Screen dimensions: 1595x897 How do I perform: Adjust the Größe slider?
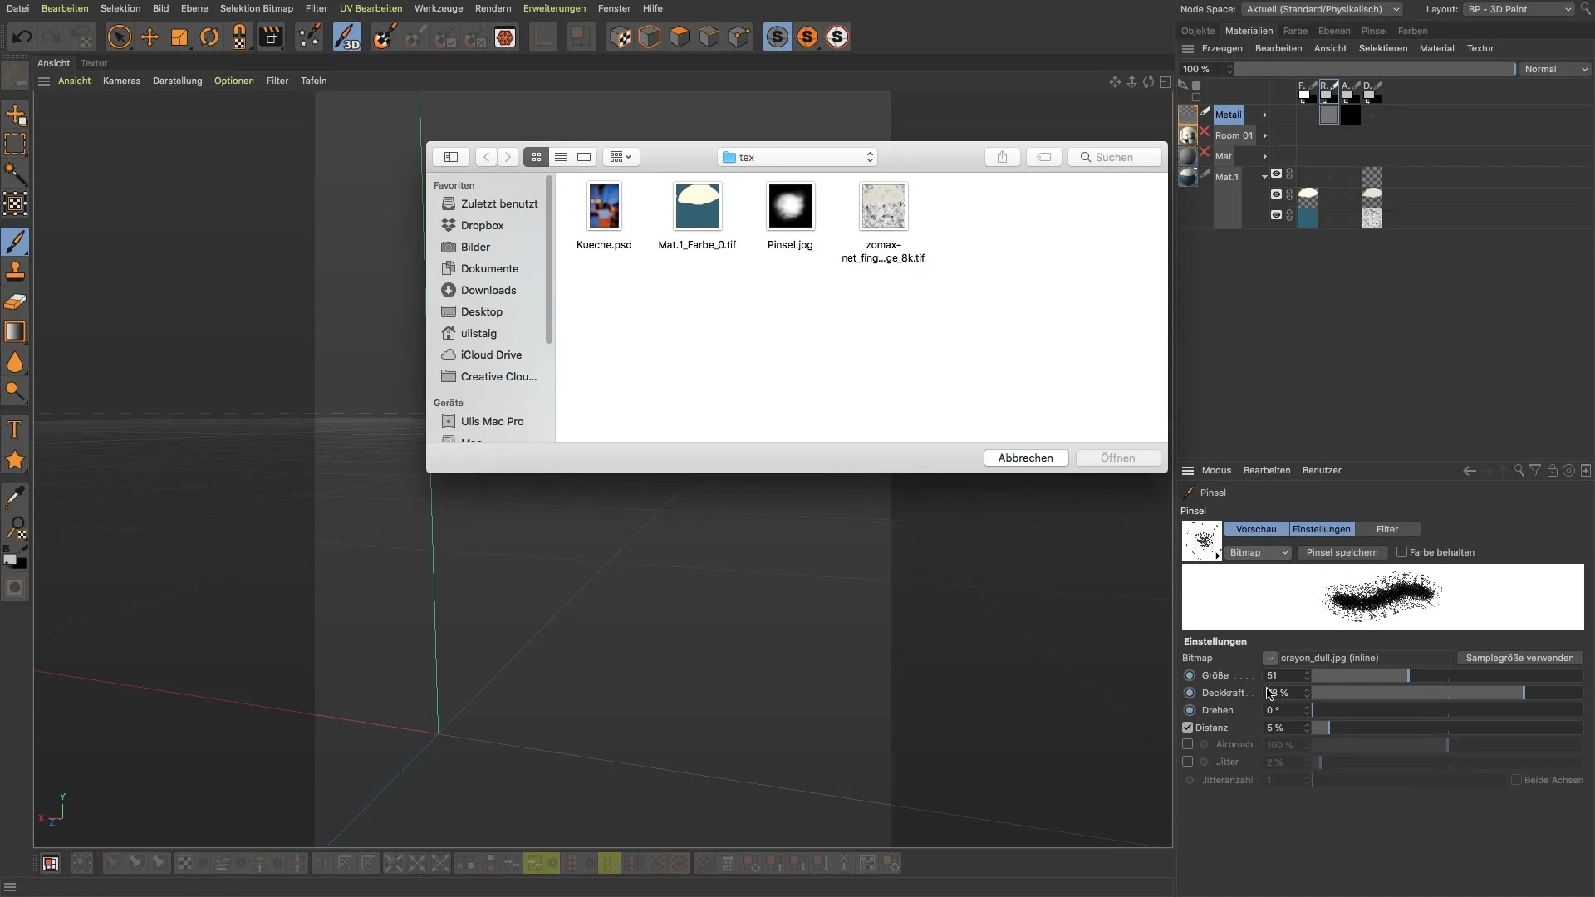[1447, 675]
